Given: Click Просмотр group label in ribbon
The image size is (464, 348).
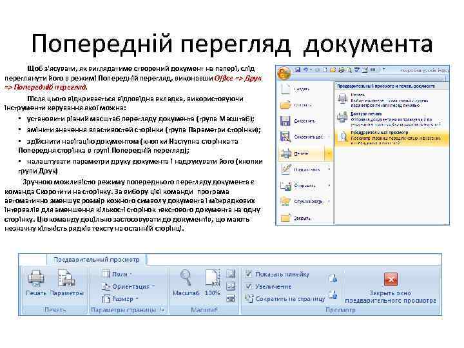Looking at the screenshot, I should click(x=340, y=310).
